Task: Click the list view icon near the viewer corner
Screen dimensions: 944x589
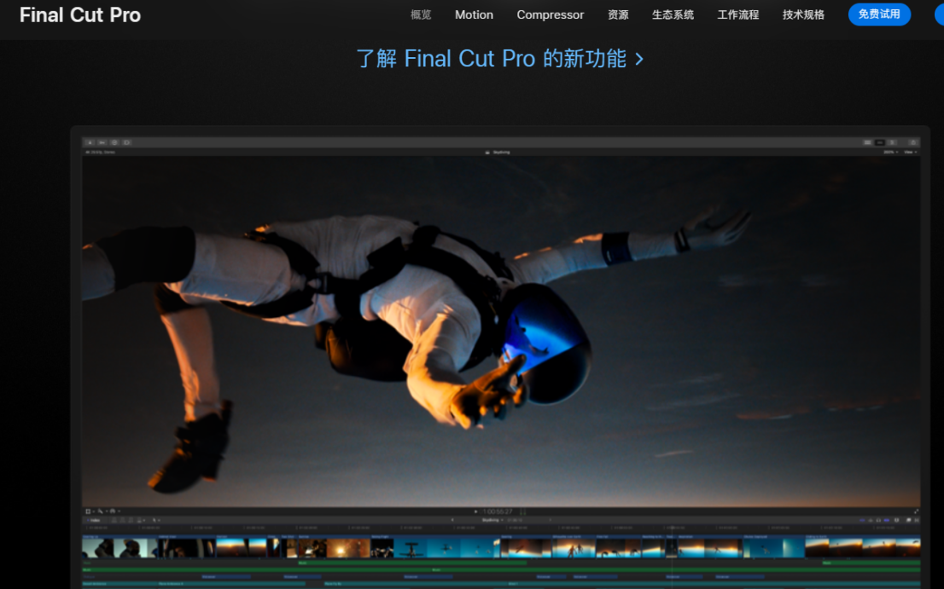Action: coord(867,142)
